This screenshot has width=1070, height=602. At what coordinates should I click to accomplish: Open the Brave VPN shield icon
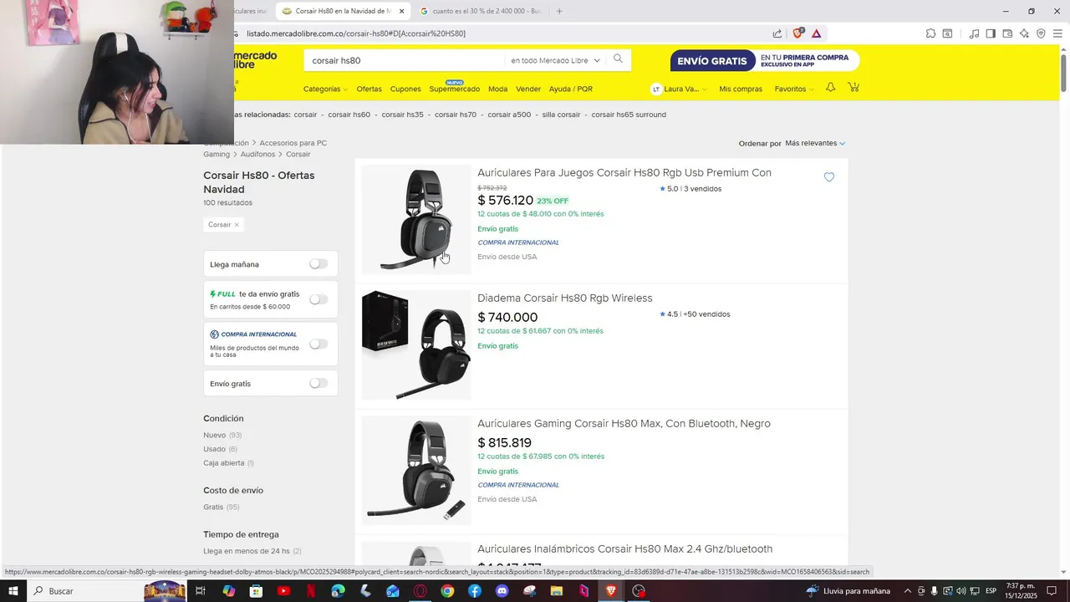1041,33
